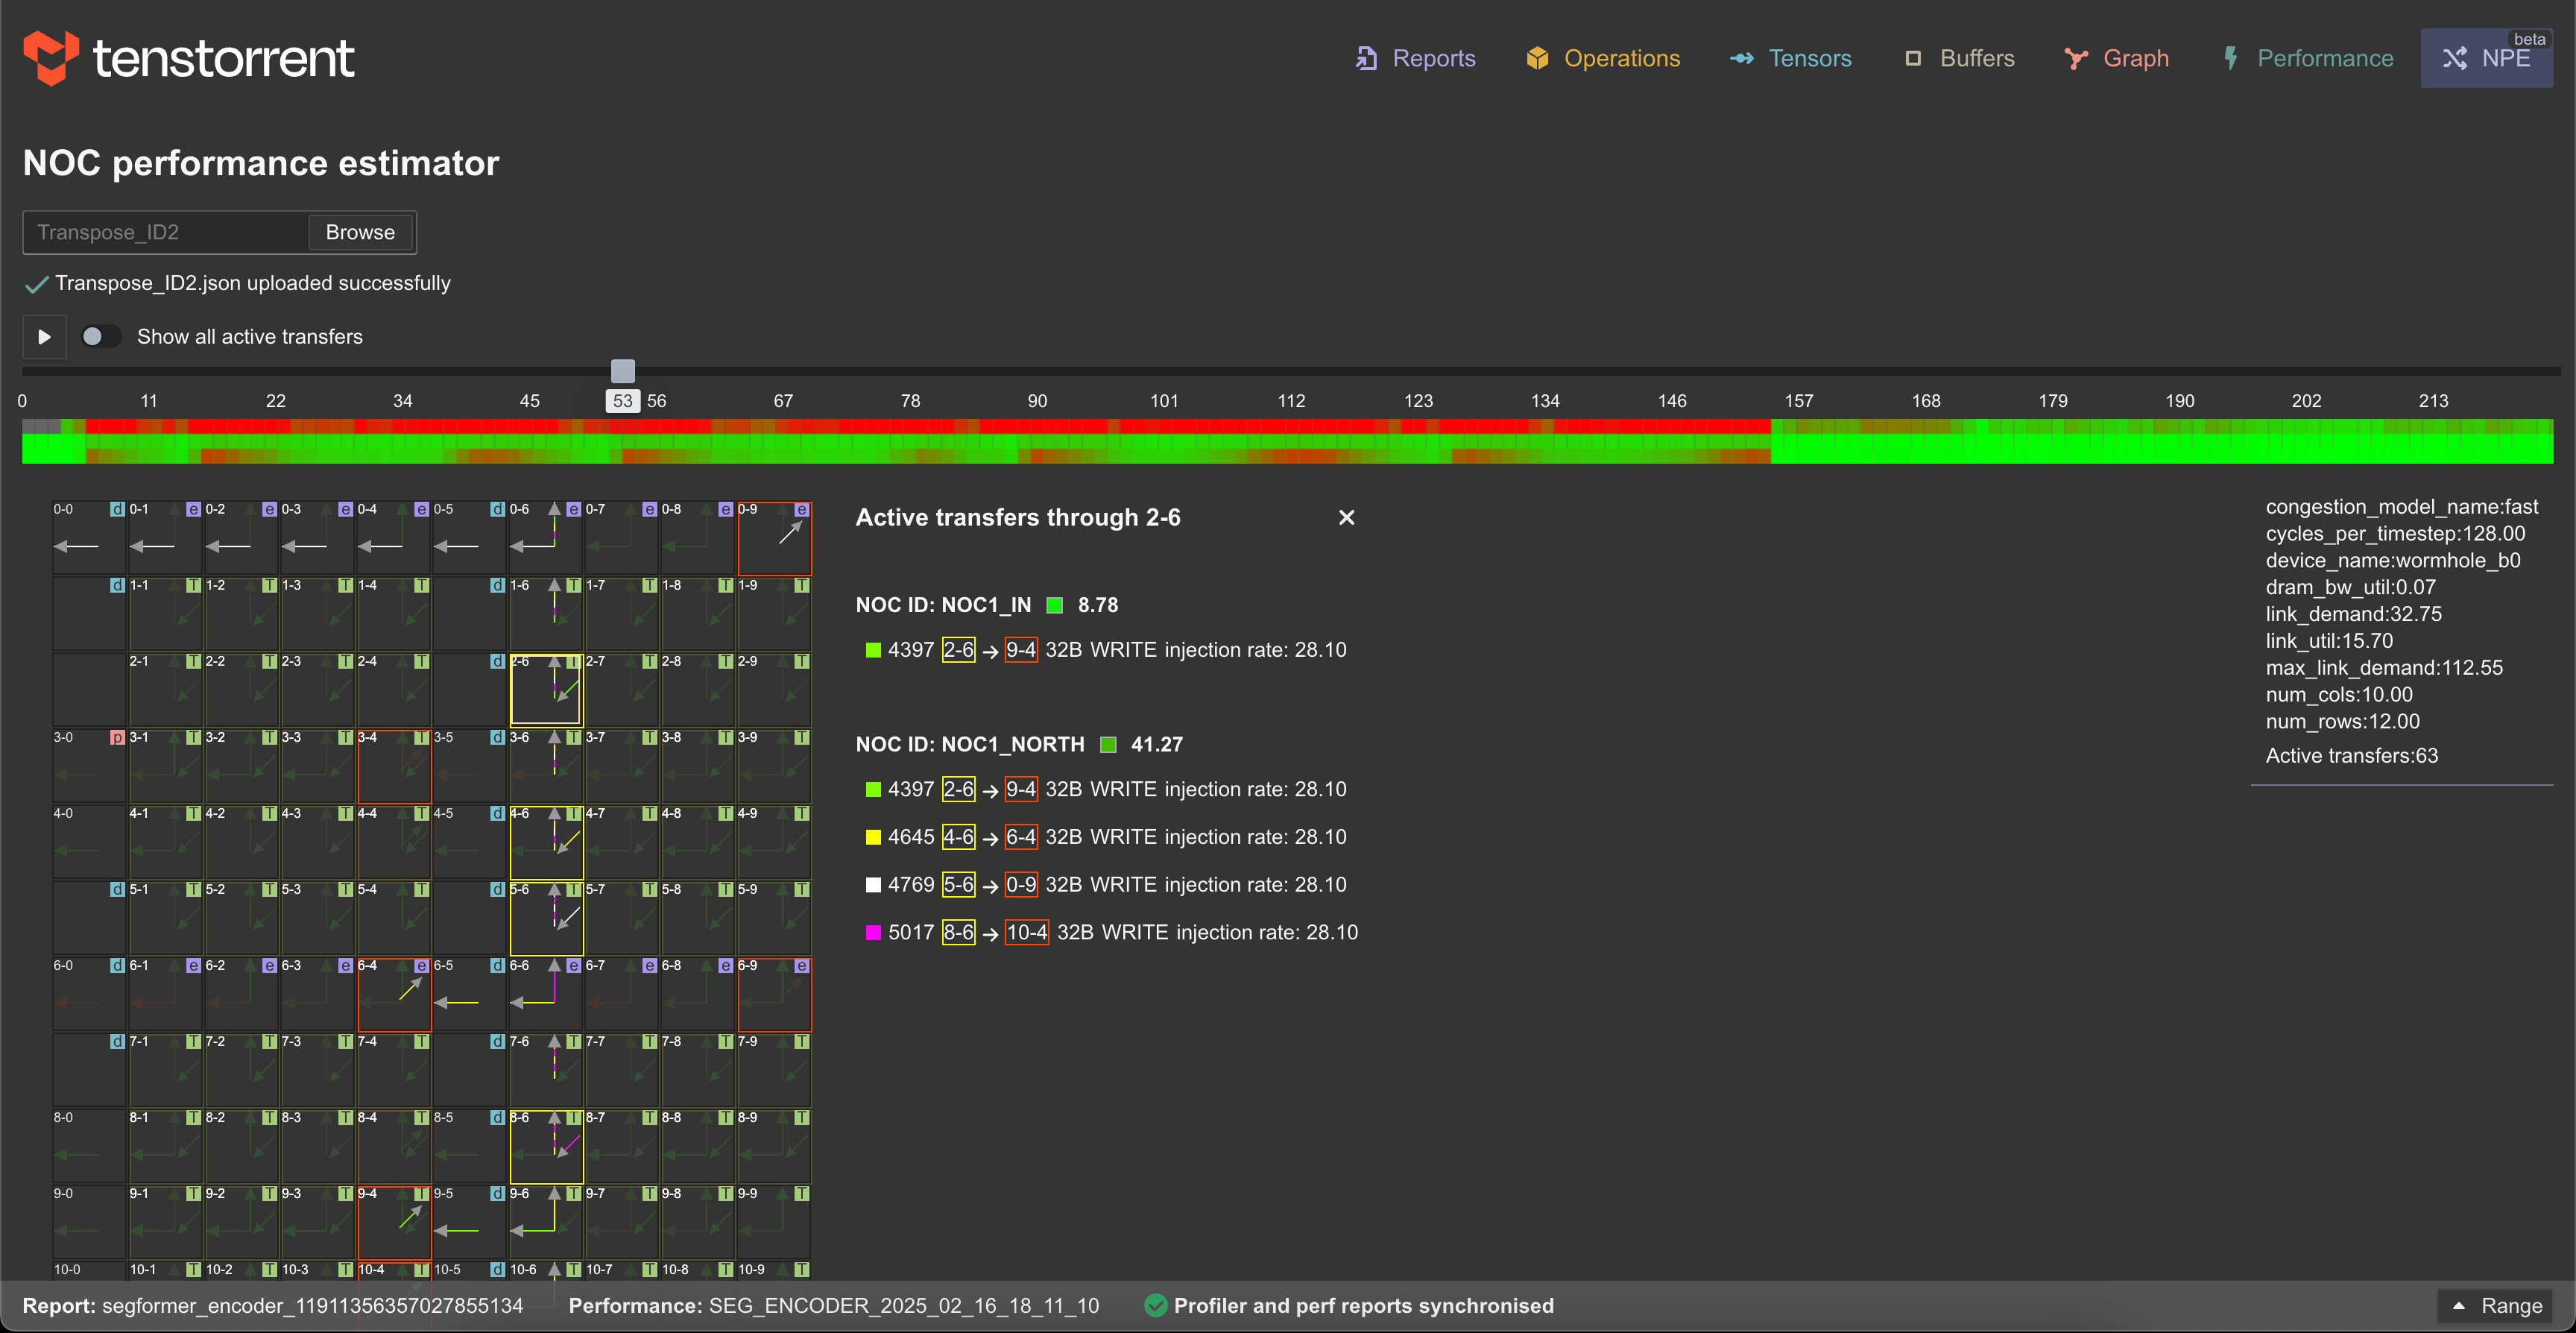Click the green sync checkmark in status bar
Screen dimensions: 2576x1333
[1156, 1305]
